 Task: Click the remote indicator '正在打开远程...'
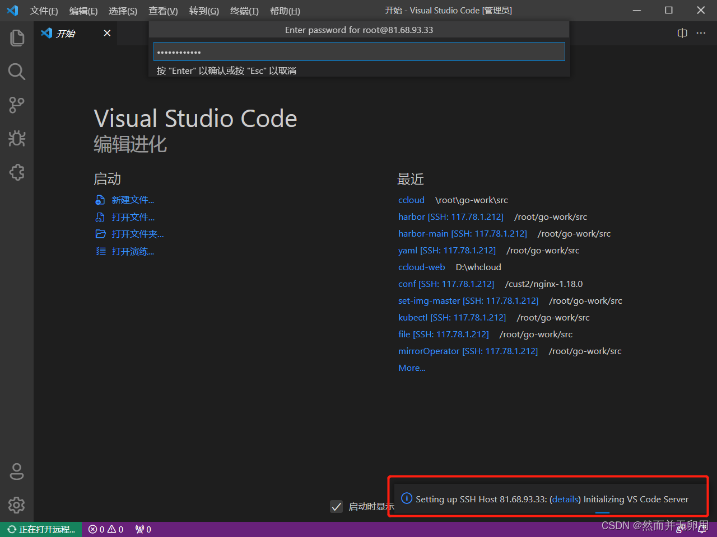(x=41, y=529)
